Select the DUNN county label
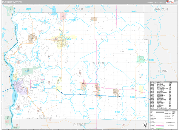Image resolution: width=179 pixels, height=130 pixels. tap(163, 71)
